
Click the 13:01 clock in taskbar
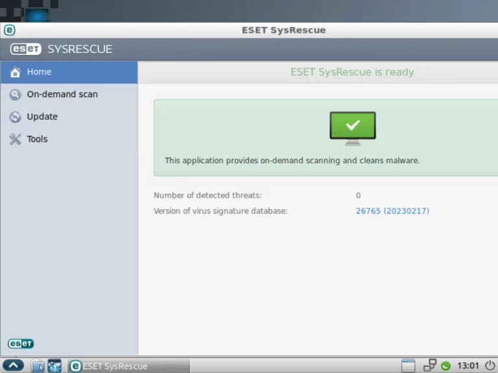tap(468, 366)
